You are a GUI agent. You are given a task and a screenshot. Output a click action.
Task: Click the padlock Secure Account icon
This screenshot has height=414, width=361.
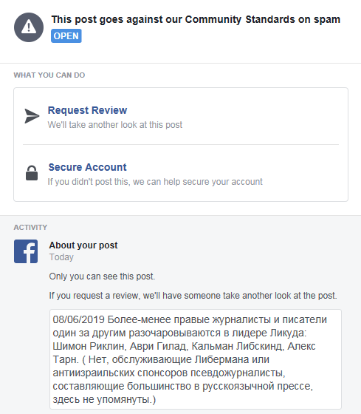[32, 173]
